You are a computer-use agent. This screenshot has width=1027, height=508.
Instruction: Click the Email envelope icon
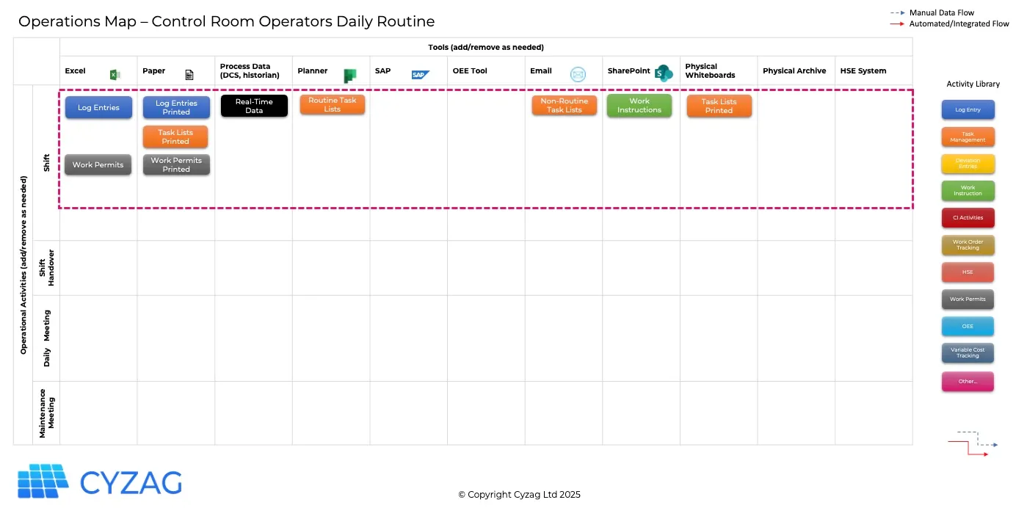click(x=578, y=74)
